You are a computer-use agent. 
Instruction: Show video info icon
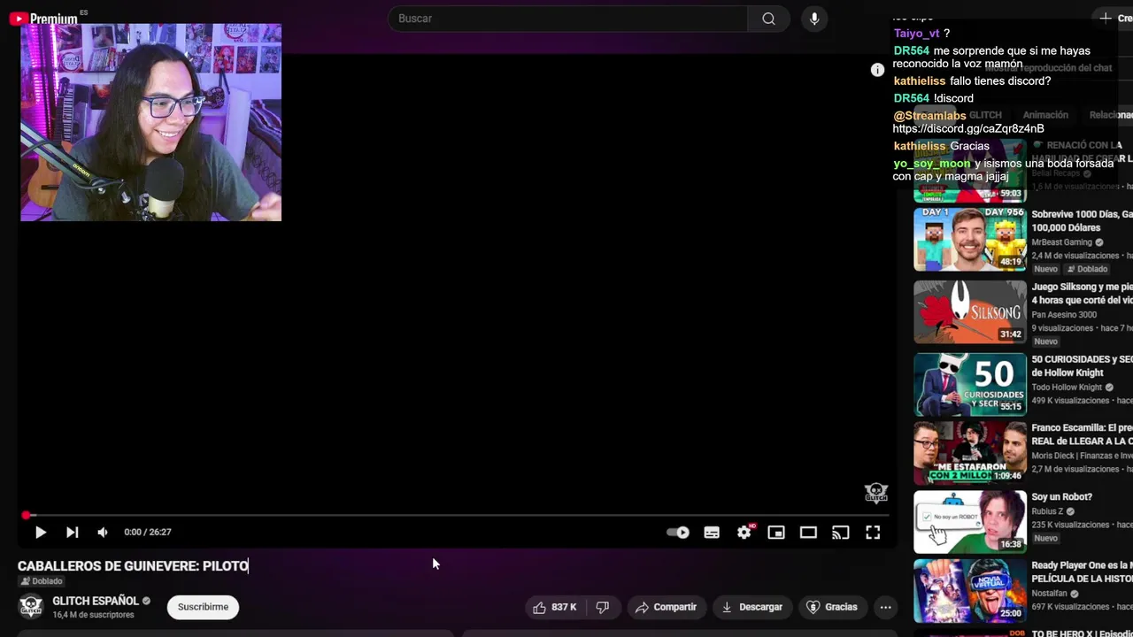coord(877,70)
